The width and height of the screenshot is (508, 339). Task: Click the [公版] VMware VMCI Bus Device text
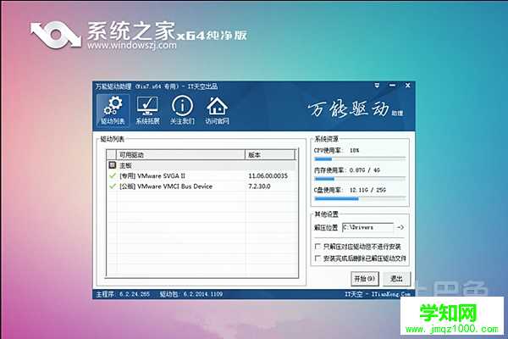[166, 186]
